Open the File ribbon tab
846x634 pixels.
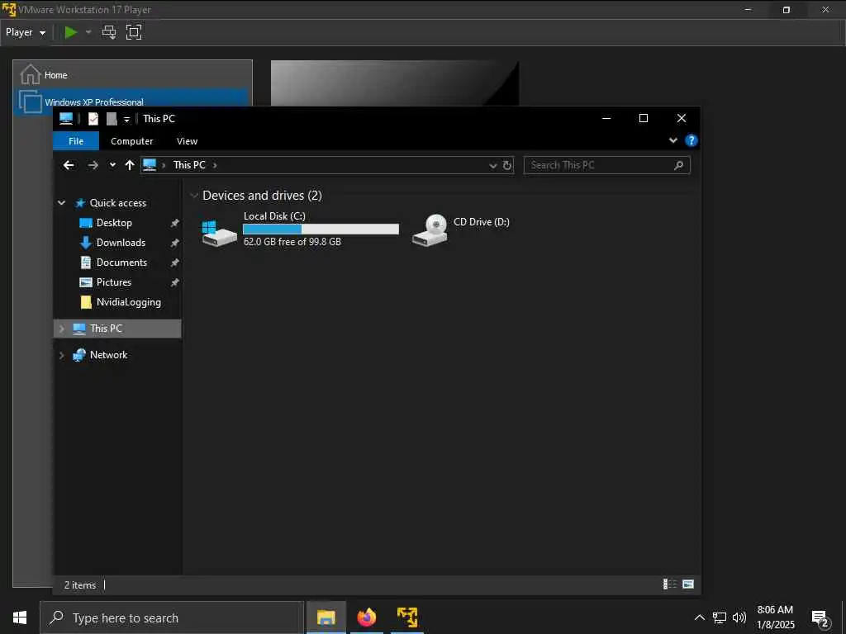(76, 141)
